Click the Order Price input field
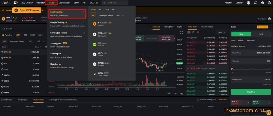Image resolution: width=273 pixels, height=116 pixels. (251, 53)
